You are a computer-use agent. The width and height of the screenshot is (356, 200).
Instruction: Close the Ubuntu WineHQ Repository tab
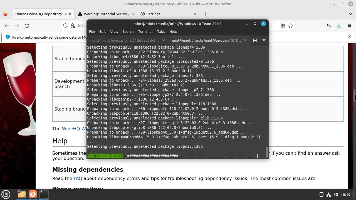(70, 14)
